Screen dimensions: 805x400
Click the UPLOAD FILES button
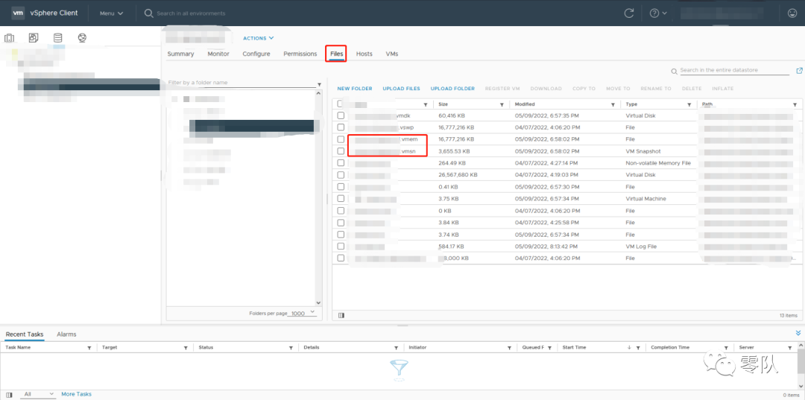tap(402, 89)
